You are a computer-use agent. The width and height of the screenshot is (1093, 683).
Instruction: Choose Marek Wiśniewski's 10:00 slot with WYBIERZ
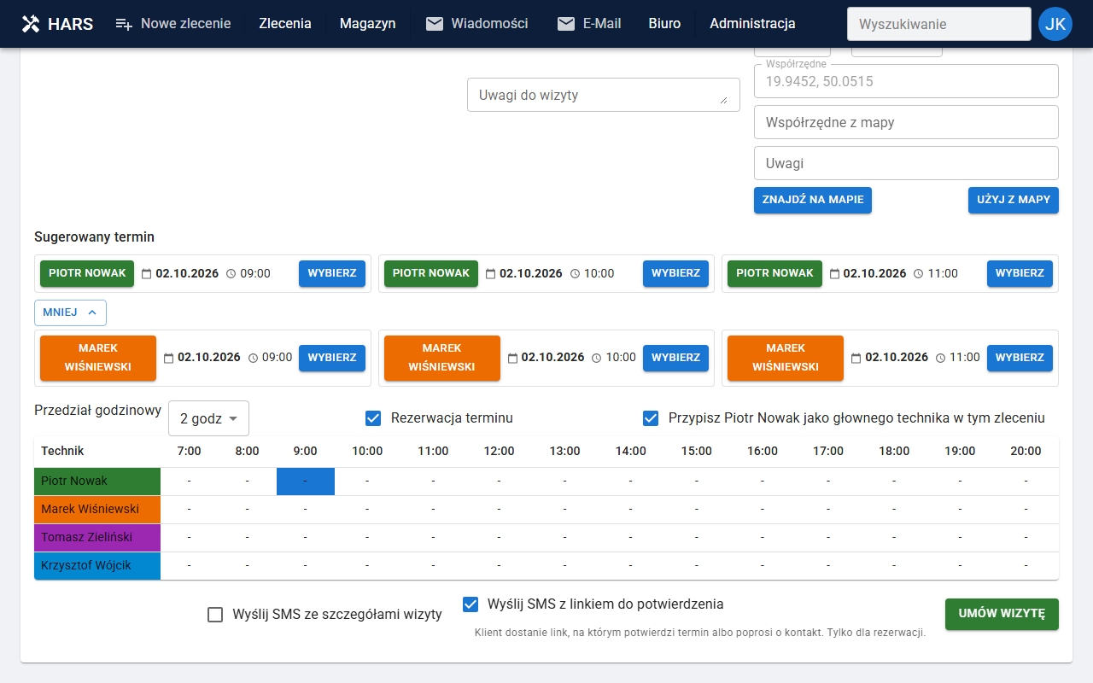click(675, 358)
